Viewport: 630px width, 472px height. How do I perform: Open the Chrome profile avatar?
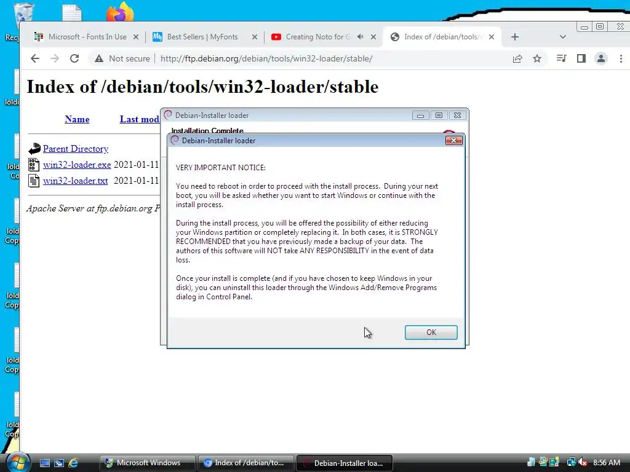(601, 58)
